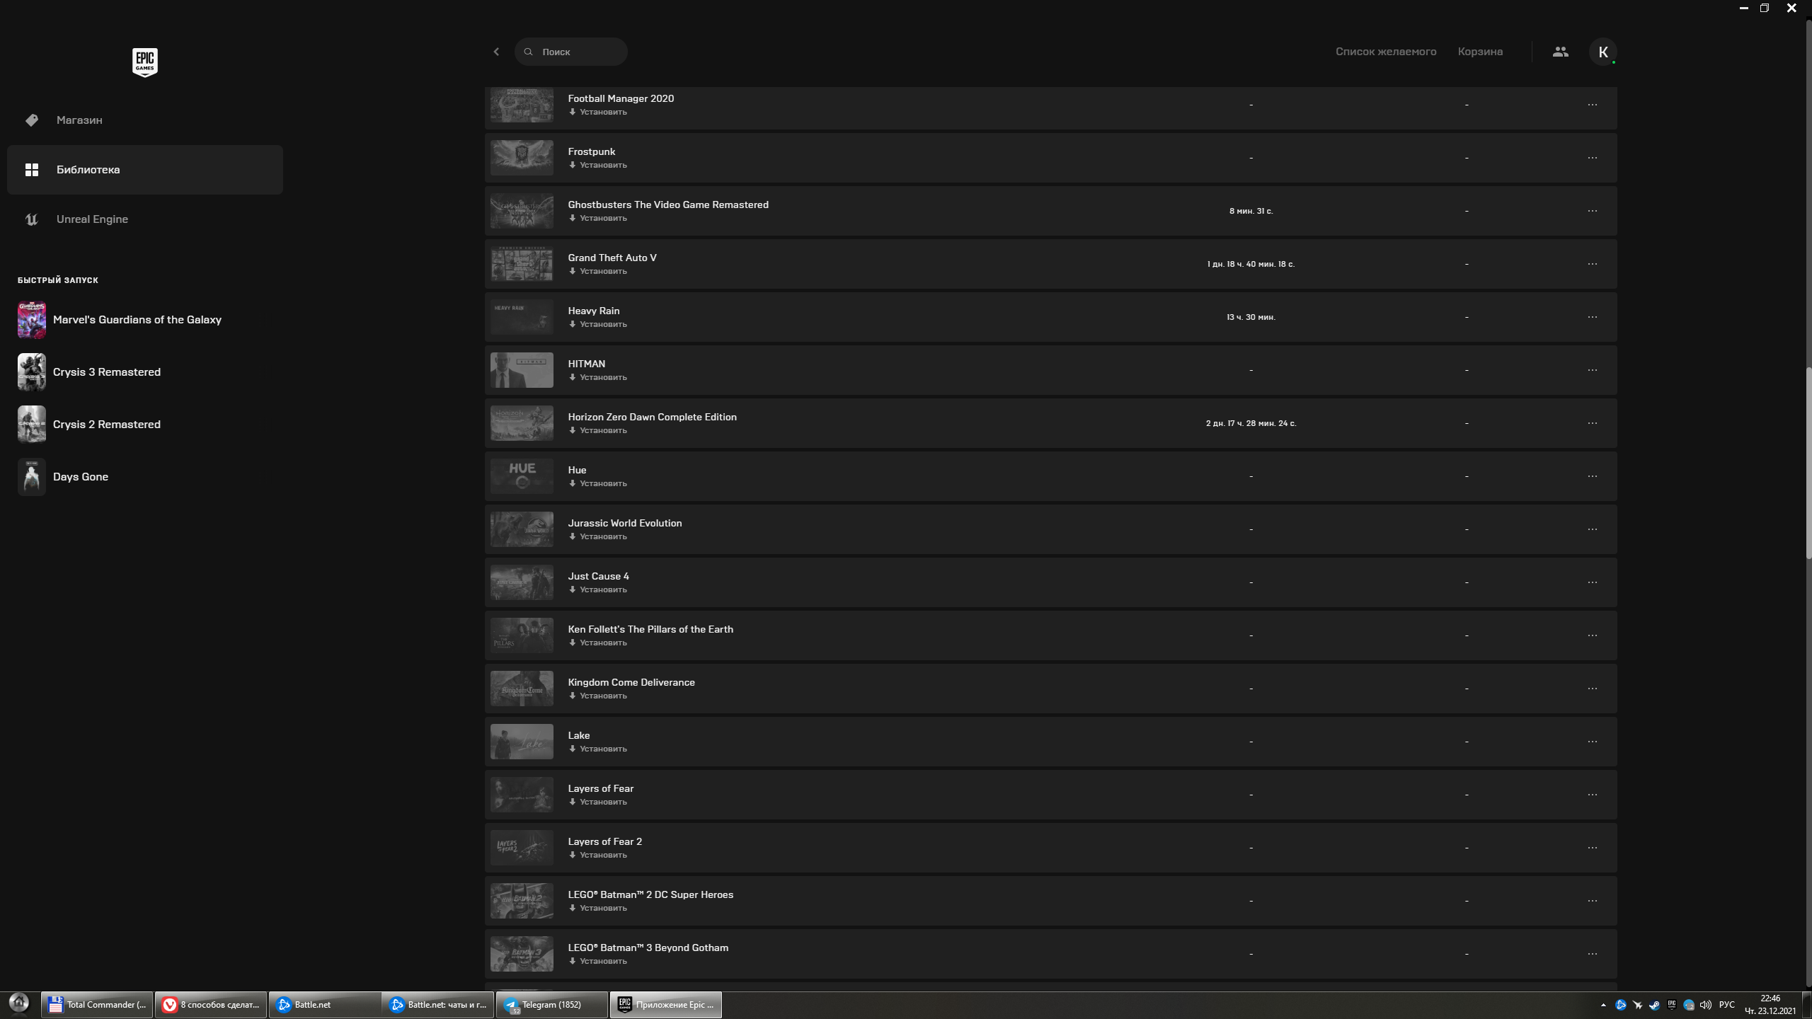Image resolution: width=1812 pixels, height=1019 pixels.
Task: Select the Kingdom Come Deliverance title
Action: click(x=631, y=682)
